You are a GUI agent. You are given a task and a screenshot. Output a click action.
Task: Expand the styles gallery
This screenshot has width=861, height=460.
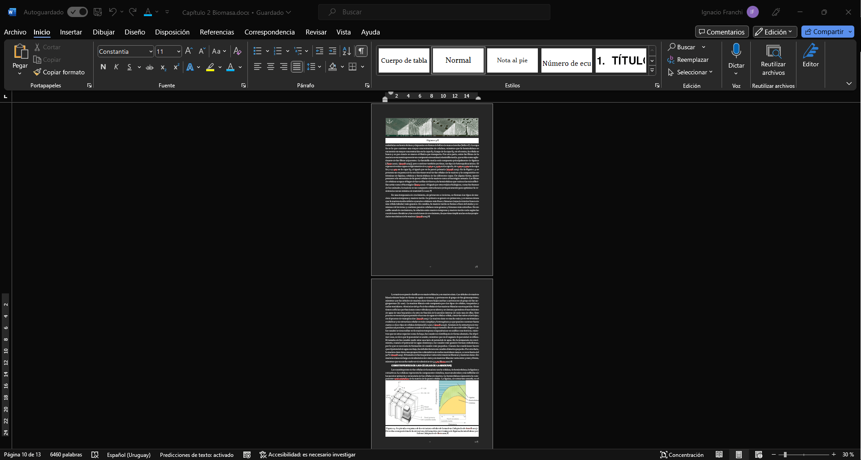pyautogui.click(x=653, y=70)
